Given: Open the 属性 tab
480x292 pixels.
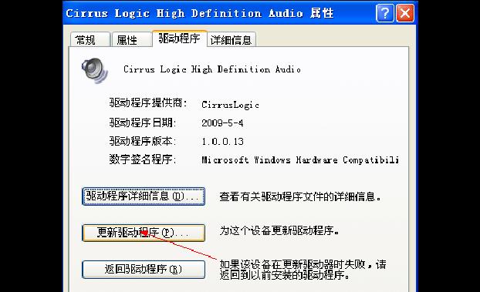Looking at the screenshot, I should click(x=131, y=40).
